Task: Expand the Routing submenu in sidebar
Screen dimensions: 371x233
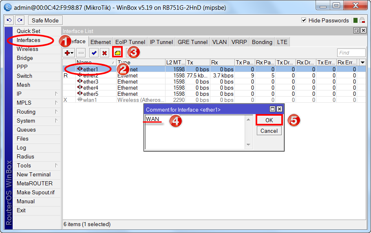Action: [56, 112]
